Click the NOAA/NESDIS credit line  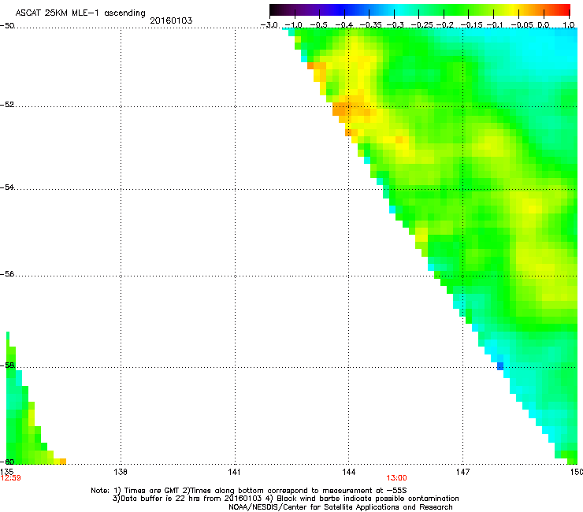tap(340, 507)
